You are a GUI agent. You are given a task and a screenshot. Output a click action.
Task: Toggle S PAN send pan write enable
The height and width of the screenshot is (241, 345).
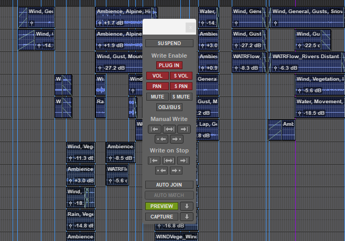(181, 86)
